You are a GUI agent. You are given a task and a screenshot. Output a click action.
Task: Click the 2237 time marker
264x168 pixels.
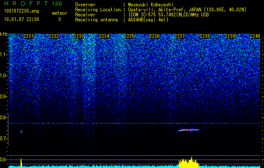coord(180,36)
